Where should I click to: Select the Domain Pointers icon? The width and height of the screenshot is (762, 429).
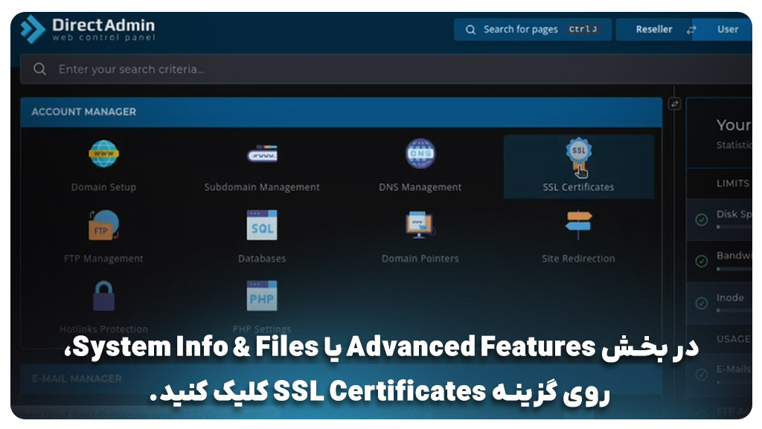coord(420,225)
